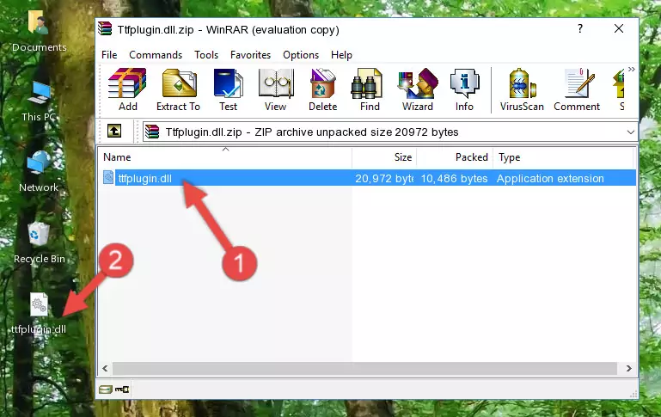661x417 pixels.
Task: Open the Tools menu
Action: pos(206,55)
